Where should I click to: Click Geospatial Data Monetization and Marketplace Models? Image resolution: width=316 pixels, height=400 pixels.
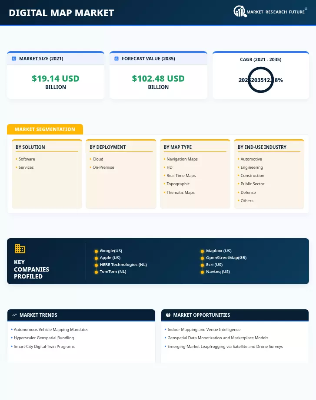(x=218, y=338)
